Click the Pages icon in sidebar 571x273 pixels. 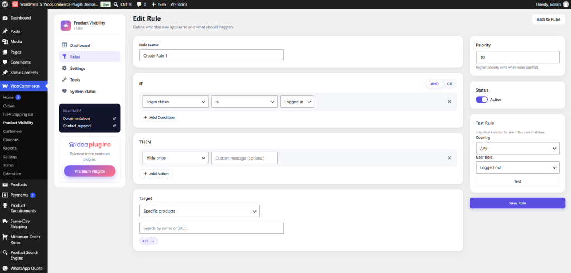click(x=5, y=52)
